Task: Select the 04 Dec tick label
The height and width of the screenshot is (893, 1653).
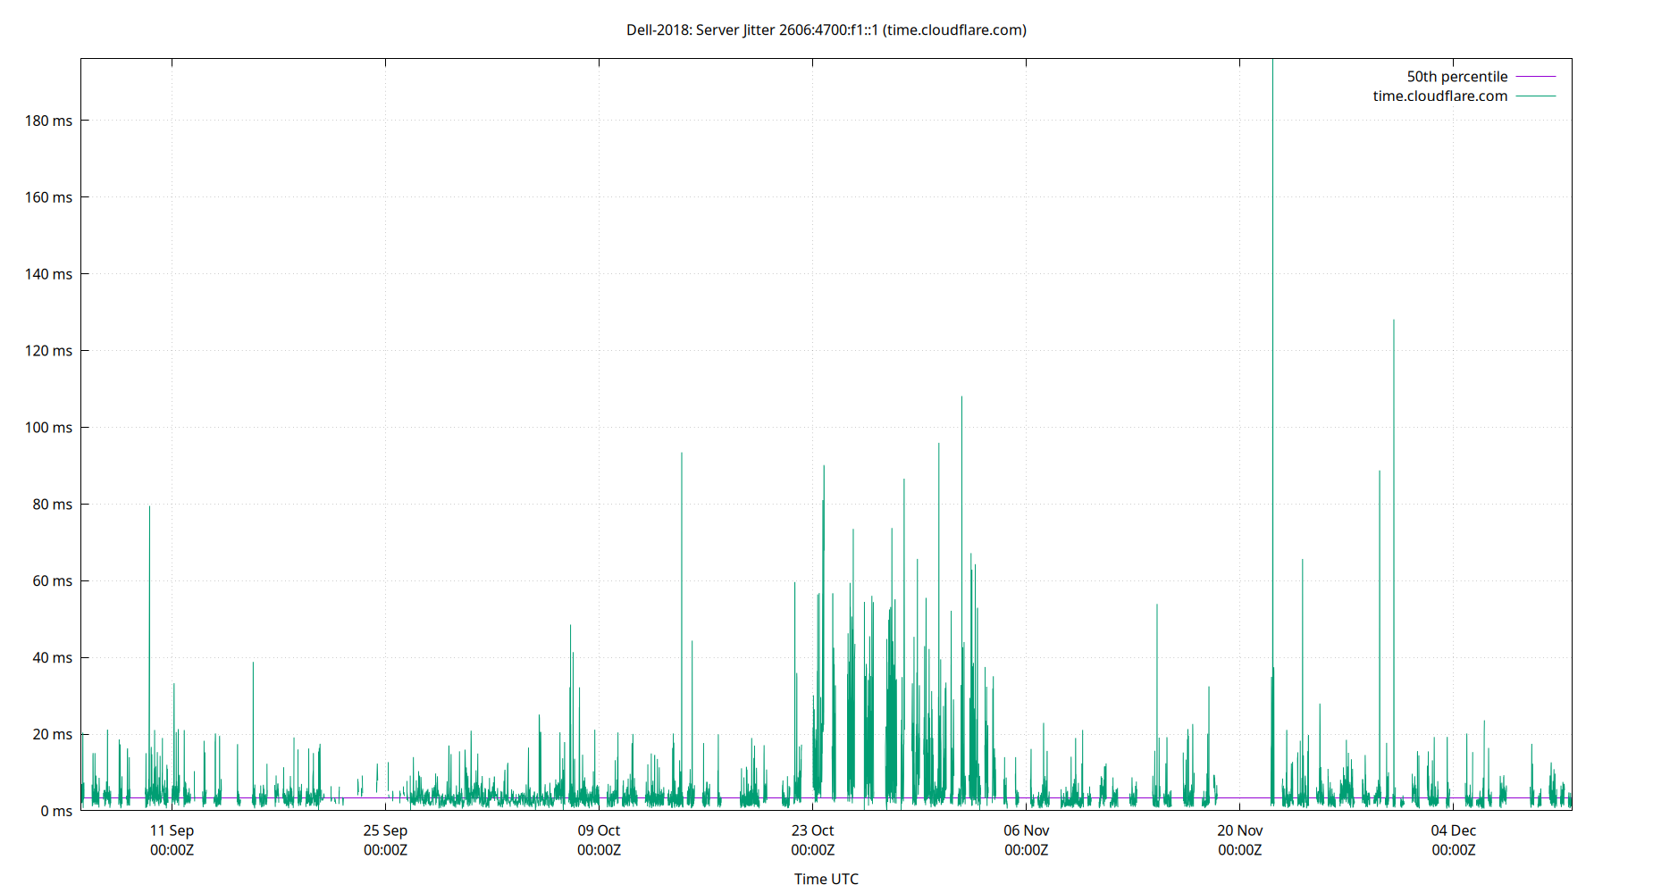Action: tap(1455, 830)
